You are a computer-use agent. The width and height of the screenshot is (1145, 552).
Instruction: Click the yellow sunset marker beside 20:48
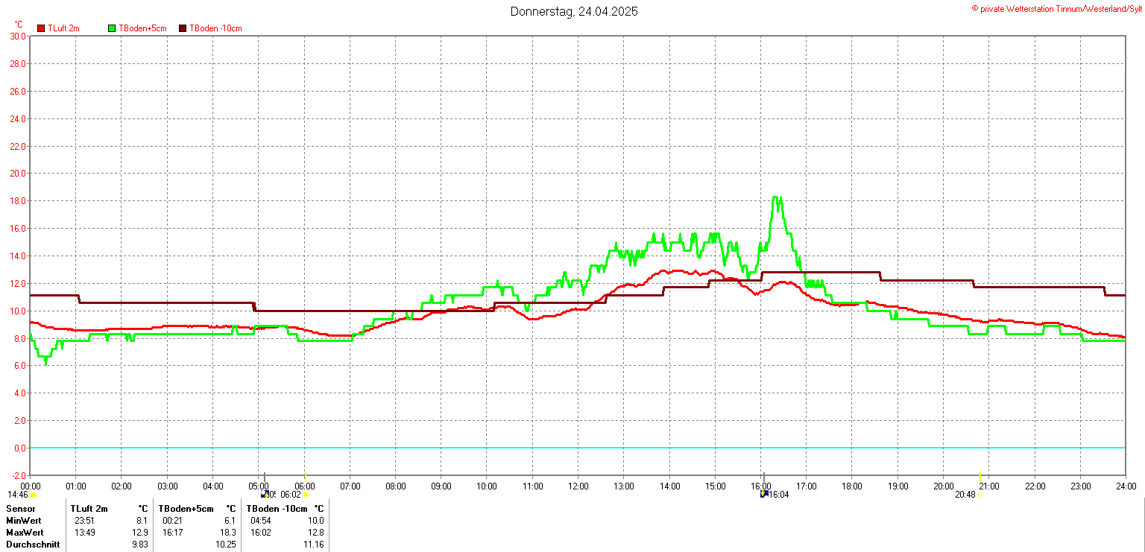[x=979, y=495]
